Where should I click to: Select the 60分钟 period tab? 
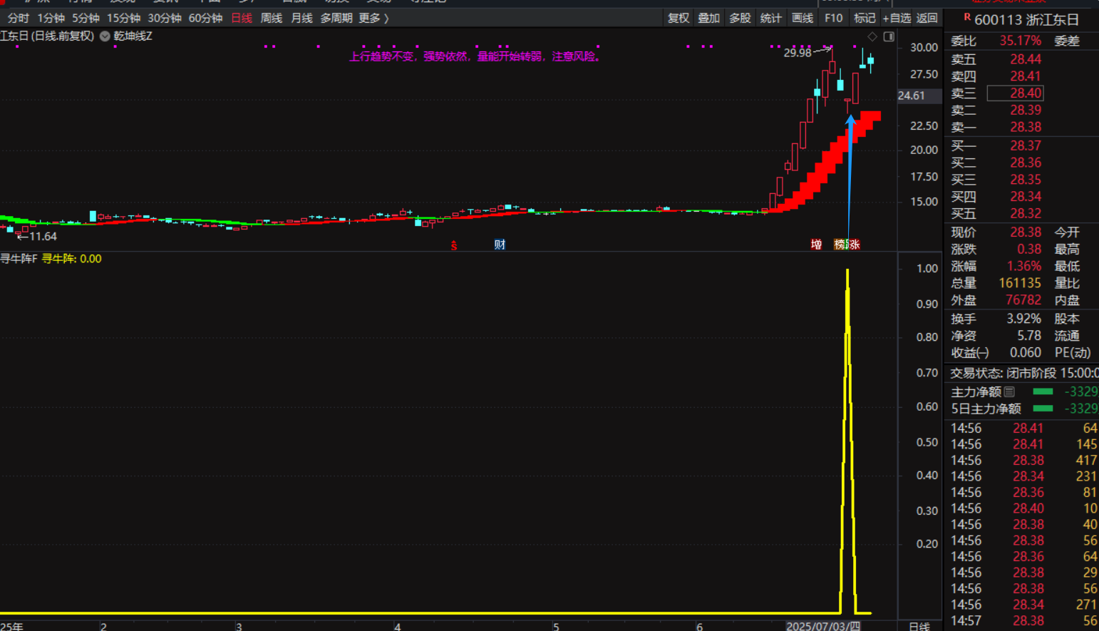point(205,18)
